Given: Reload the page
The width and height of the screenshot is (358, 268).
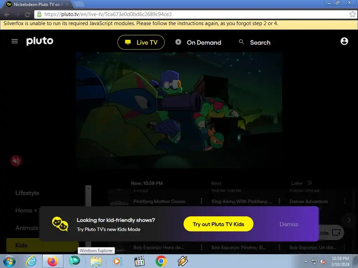Looking at the screenshot, I should click(27, 15).
